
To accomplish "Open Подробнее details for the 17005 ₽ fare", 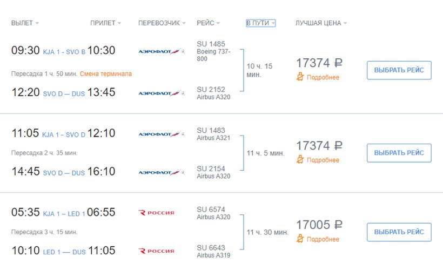I will (x=323, y=239).
